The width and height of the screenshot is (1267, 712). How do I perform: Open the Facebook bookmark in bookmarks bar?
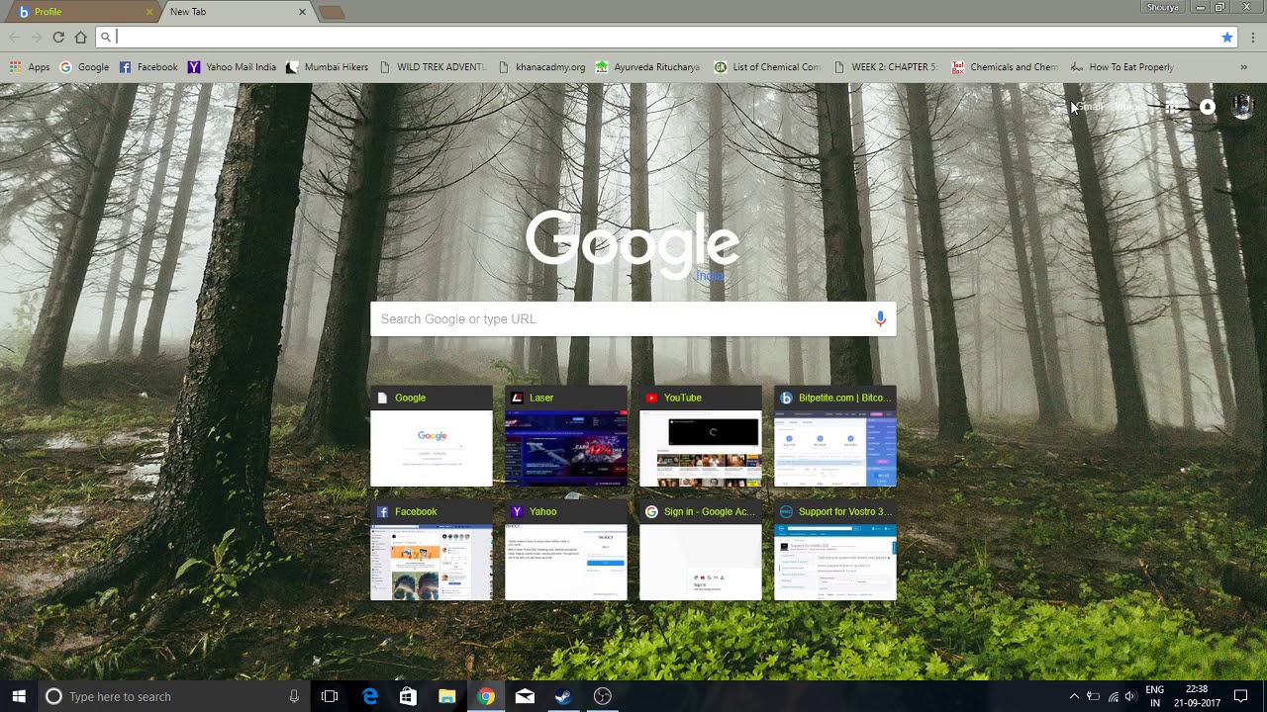pos(148,67)
